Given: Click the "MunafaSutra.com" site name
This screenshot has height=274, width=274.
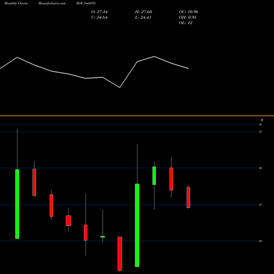Looking at the screenshot, I should [52, 3].
